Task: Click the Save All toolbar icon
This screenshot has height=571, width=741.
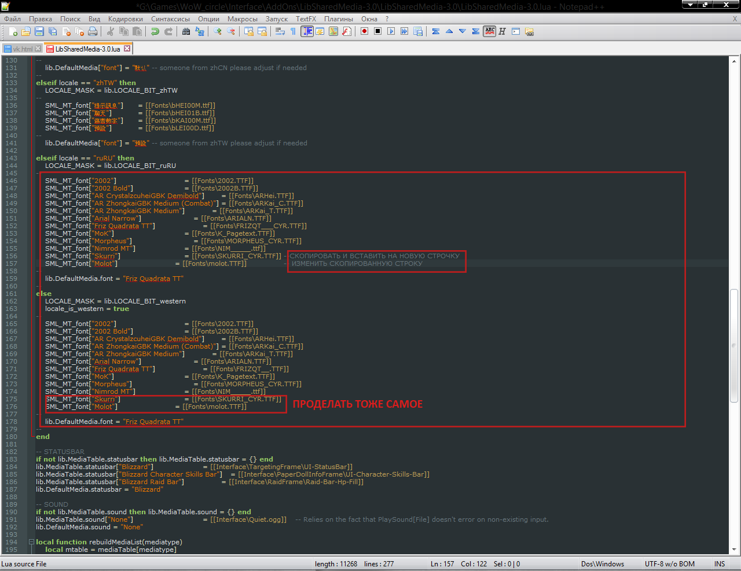Action: click(x=53, y=31)
